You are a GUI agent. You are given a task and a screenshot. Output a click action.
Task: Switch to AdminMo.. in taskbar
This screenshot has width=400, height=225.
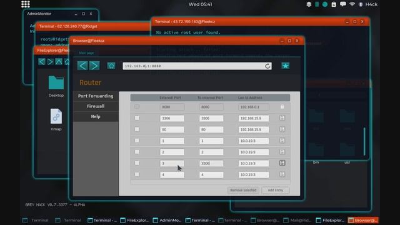coord(167,220)
